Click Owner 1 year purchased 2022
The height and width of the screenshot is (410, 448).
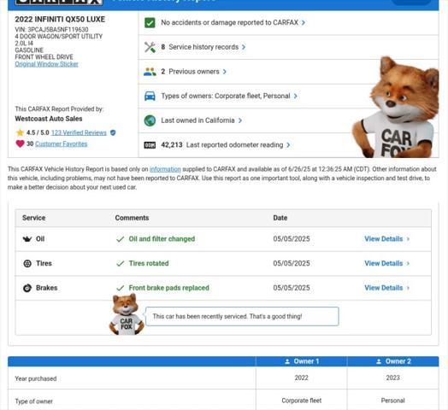coord(302,378)
